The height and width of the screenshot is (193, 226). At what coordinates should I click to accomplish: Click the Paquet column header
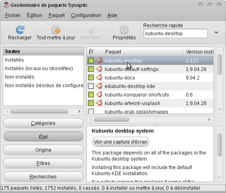143,52
